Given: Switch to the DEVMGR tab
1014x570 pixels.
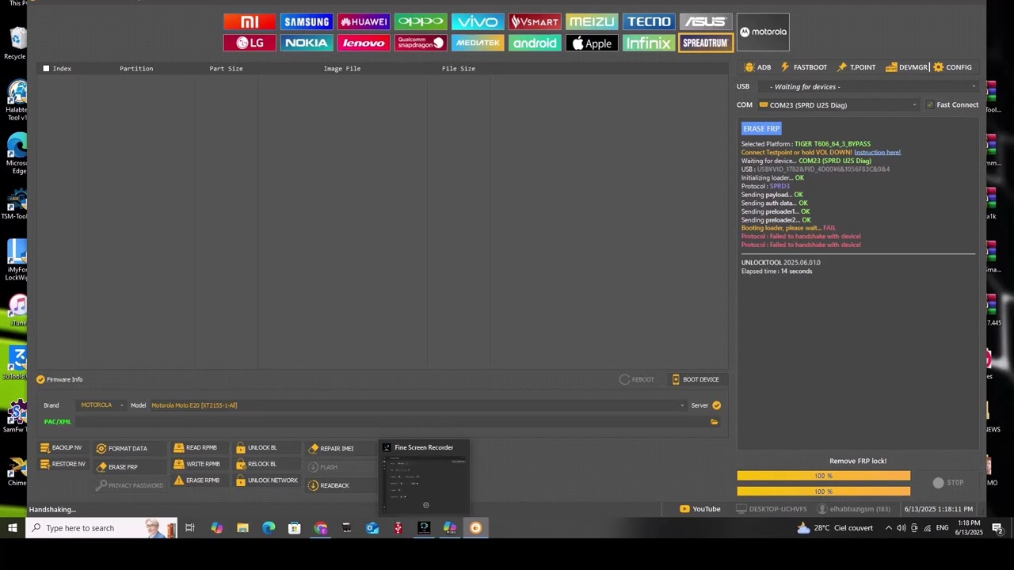Looking at the screenshot, I should pyautogui.click(x=906, y=67).
